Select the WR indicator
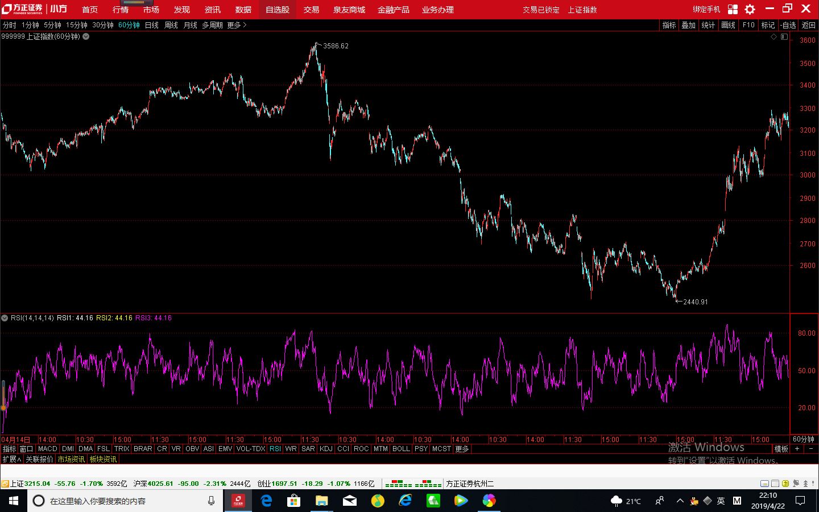 291,449
